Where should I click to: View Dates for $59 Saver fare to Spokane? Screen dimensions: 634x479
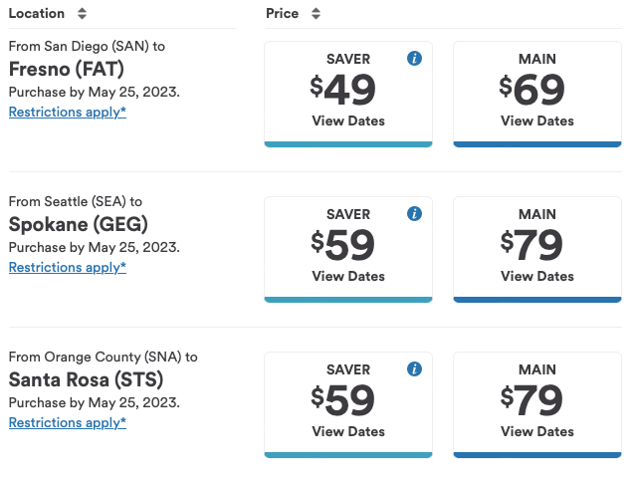[x=348, y=277]
